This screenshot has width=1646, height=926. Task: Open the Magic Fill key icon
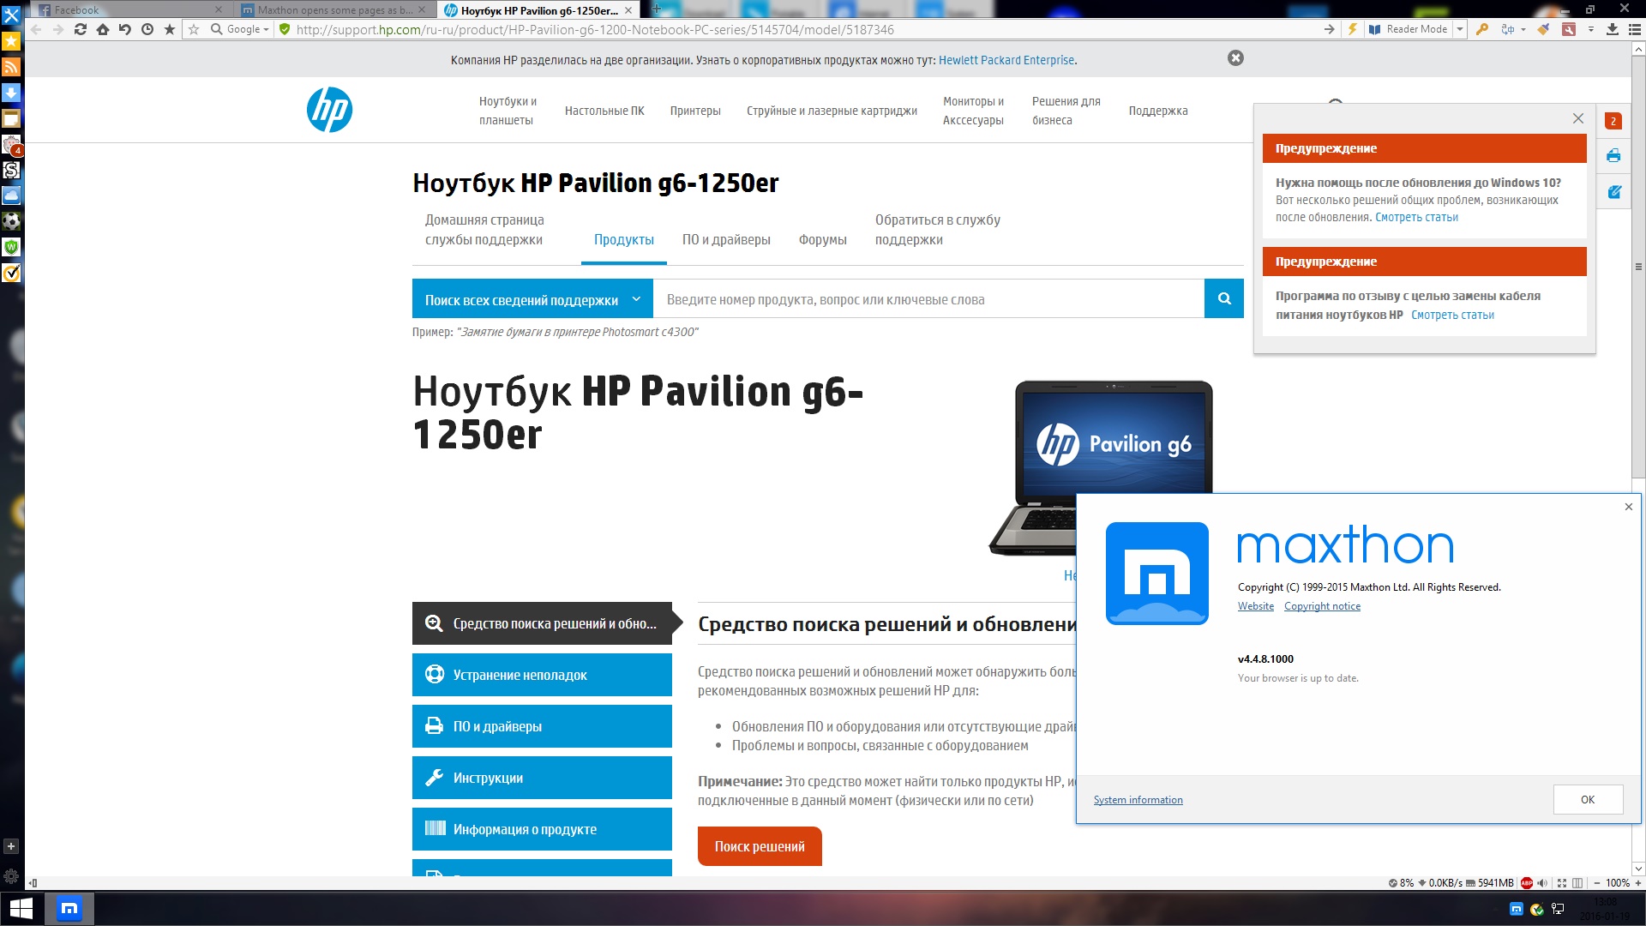(x=1482, y=29)
